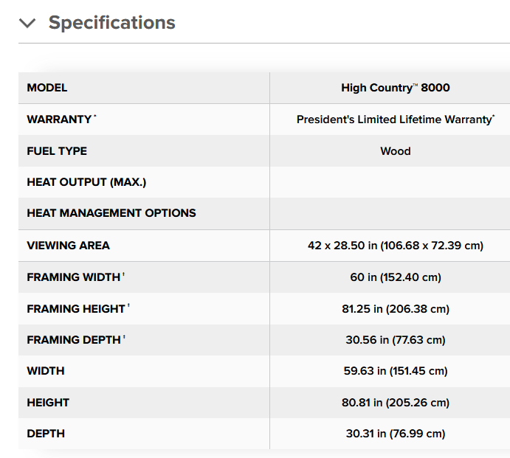Click the asterisk footnote marker beside WARRANTY
510x458 pixels.
(95, 116)
